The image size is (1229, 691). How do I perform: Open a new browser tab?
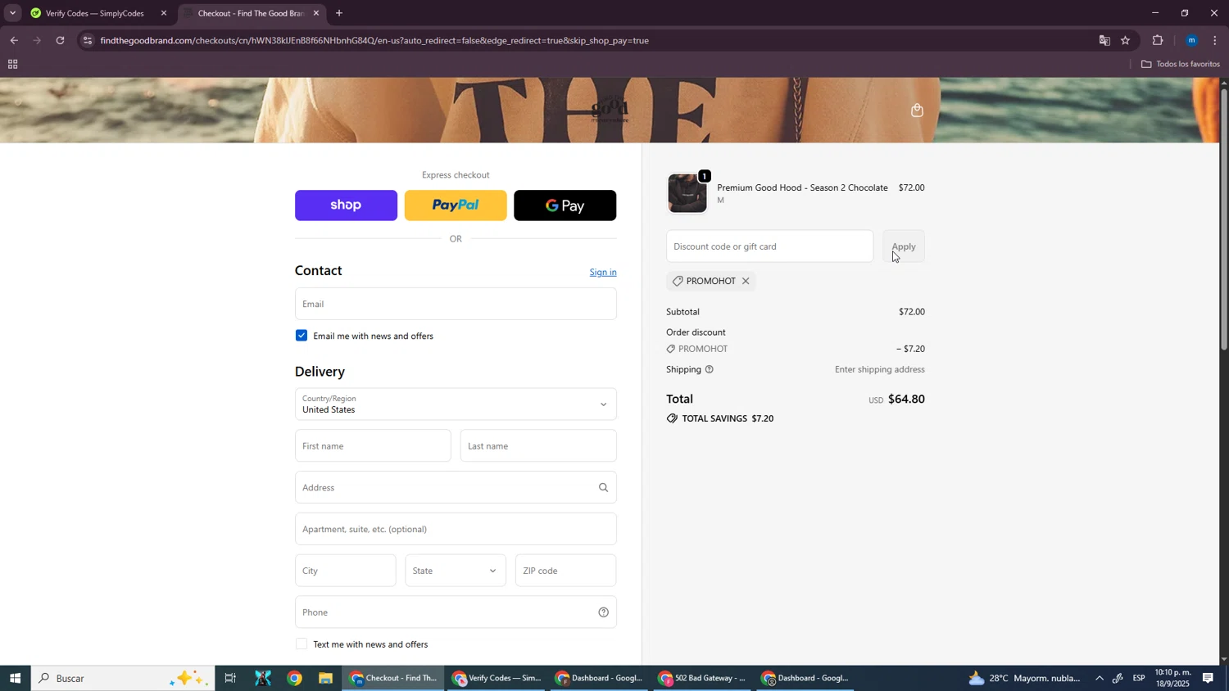click(x=339, y=13)
